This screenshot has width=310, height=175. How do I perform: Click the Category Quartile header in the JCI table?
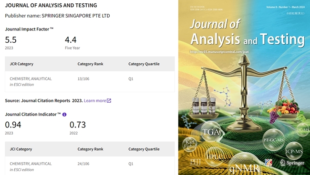(x=144, y=149)
